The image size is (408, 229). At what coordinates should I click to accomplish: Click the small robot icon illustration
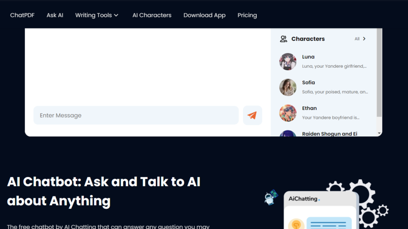(x=271, y=197)
